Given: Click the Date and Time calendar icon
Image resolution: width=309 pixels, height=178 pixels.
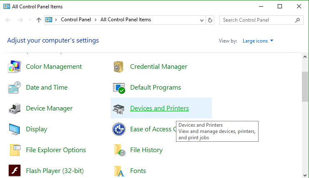Looking at the screenshot, I should 15,88.
